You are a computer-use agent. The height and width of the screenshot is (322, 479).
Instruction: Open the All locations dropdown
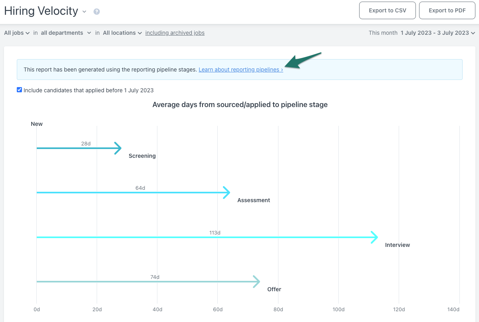click(x=122, y=33)
